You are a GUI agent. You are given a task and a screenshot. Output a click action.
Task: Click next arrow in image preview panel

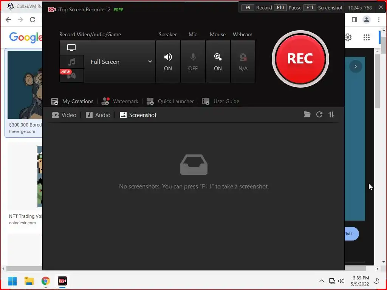355,66
